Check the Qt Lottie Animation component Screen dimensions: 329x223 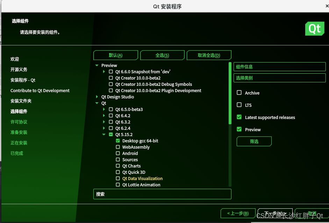click(118, 185)
